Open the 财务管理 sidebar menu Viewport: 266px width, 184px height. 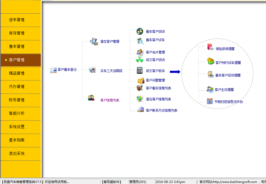point(21,100)
